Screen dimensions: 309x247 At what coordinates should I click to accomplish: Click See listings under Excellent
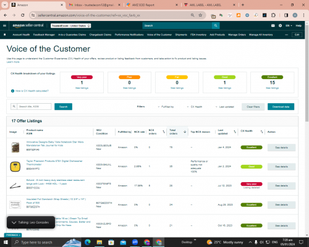pos(273,88)
